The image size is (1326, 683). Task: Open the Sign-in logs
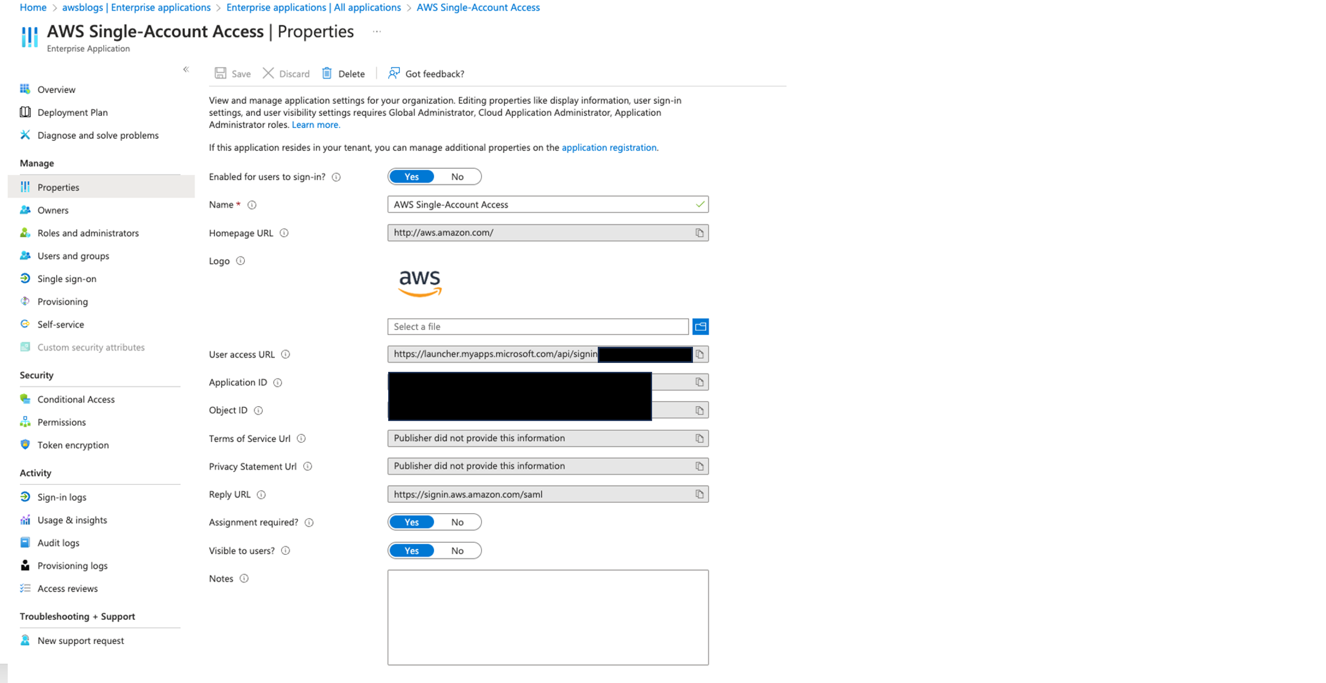[61, 497]
